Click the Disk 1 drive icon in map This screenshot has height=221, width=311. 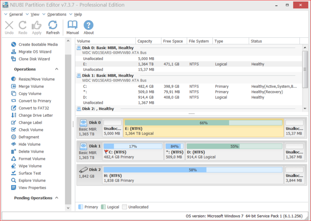(x=83, y=146)
